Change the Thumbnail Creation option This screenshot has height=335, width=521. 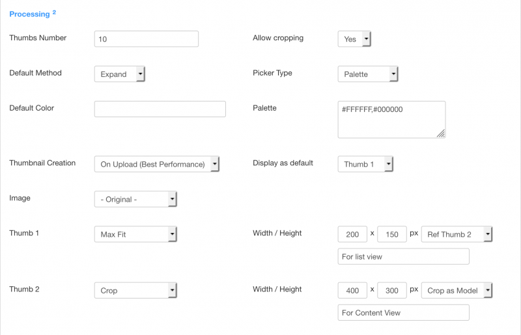[x=156, y=164]
